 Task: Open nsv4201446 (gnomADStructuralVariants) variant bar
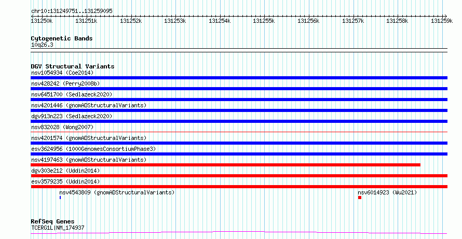pos(239,110)
